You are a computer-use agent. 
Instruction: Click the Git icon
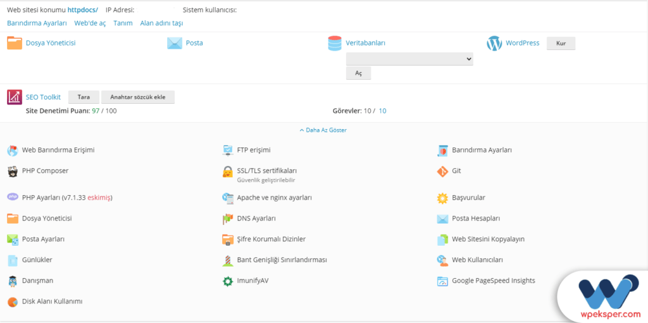click(442, 172)
